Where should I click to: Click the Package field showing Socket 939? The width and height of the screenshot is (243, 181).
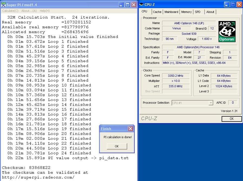(189, 34)
